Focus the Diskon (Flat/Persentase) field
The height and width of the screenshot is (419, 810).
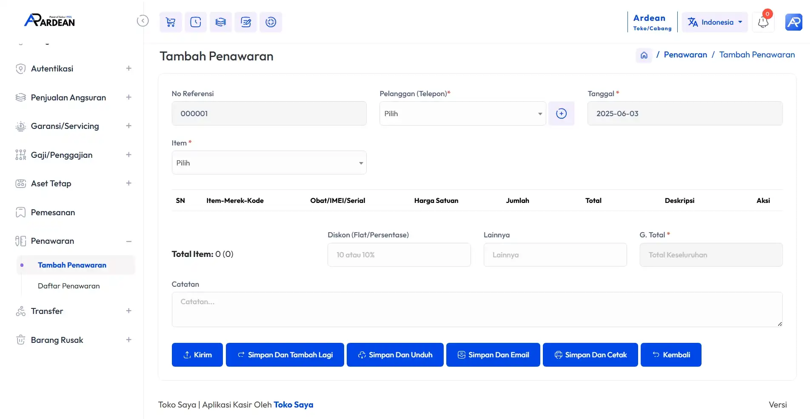[x=399, y=255]
